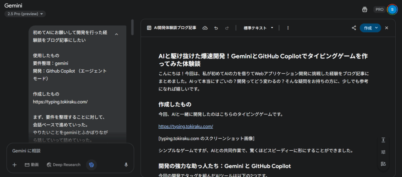The width and height of the screenshot is (402, 177).
Task: Toggle the Deep Research option
Action: 64,165
